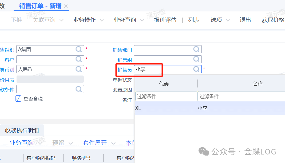Open lookup icon for 销售部门
This screenshot has height=163, width=285.
[x=196, y=49]
